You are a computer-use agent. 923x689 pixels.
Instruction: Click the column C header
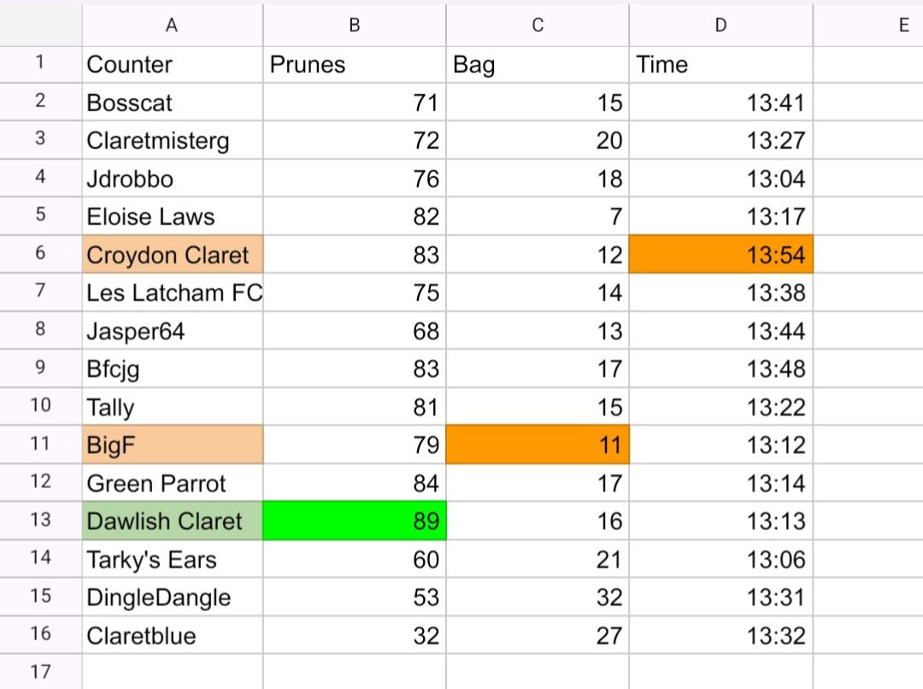pyautogui.click(x=538, y=26)
